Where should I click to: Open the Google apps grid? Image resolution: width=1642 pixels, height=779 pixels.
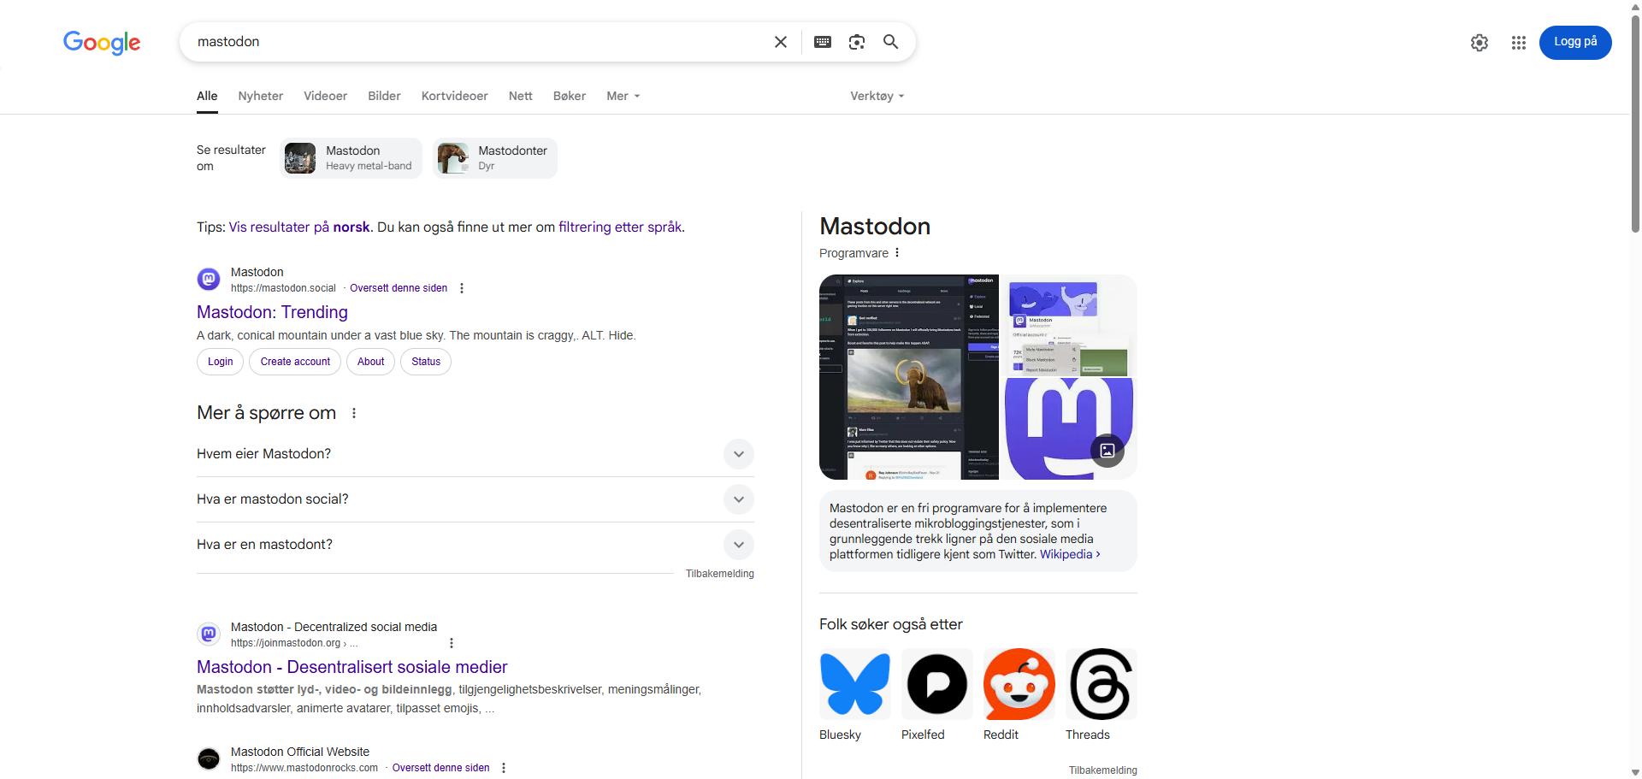click(x=1519, y=43)
